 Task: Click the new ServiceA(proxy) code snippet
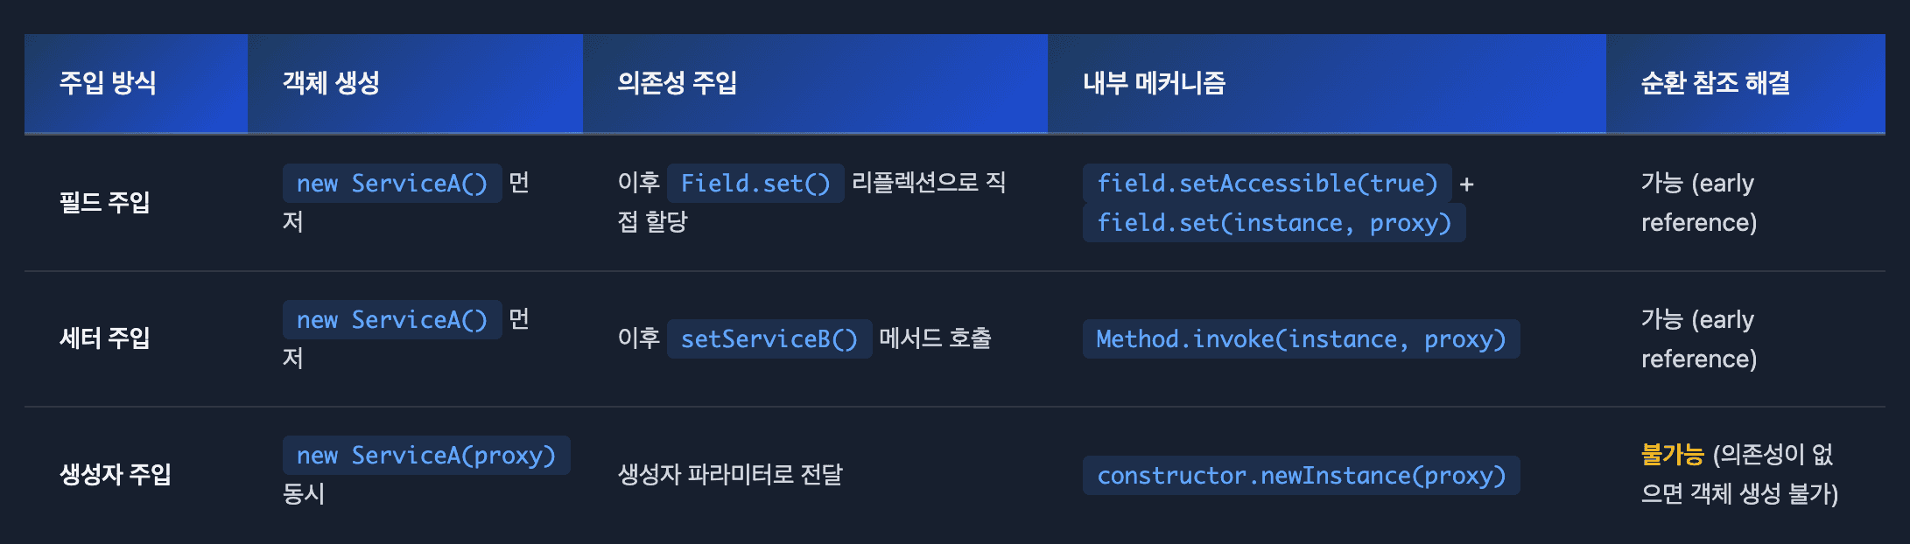[426, 456]
